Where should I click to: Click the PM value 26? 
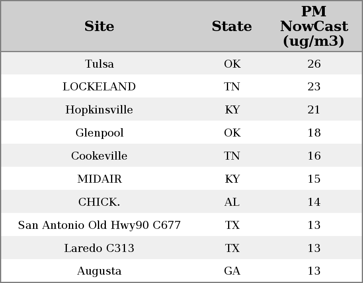[314, 64]
